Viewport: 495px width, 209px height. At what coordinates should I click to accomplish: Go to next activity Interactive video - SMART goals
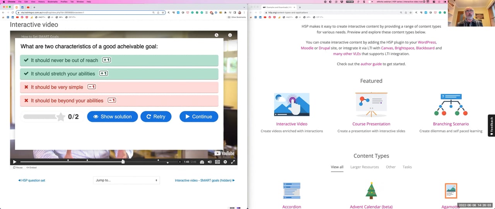click(x=205, y=180)
